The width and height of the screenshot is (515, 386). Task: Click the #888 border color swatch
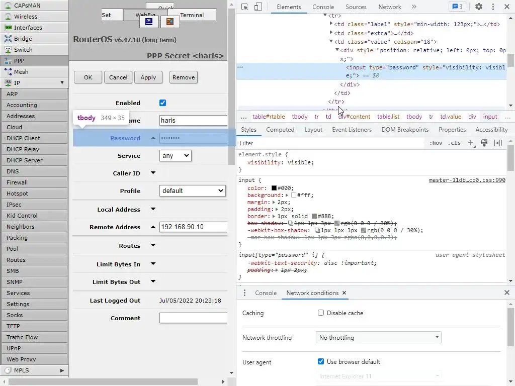click(314, 216)
